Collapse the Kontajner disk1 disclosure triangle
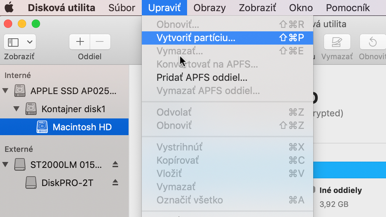Viewport: 386px width, 217px height. 16,109
